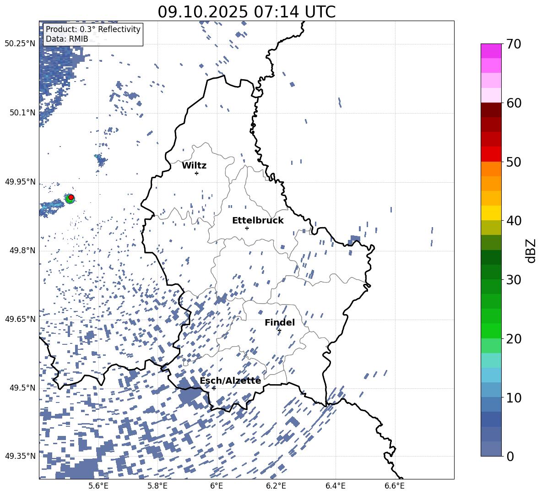Pick the magenta swatch at top of colorbar
Image resolution: width=542 pixels, height=495 pixels.
pyautogui.click(x=491, y=51)
